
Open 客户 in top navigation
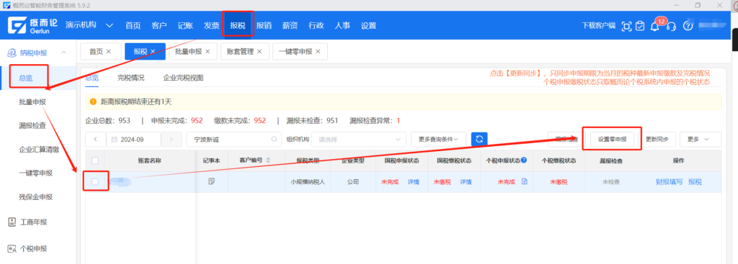point(159,25)
